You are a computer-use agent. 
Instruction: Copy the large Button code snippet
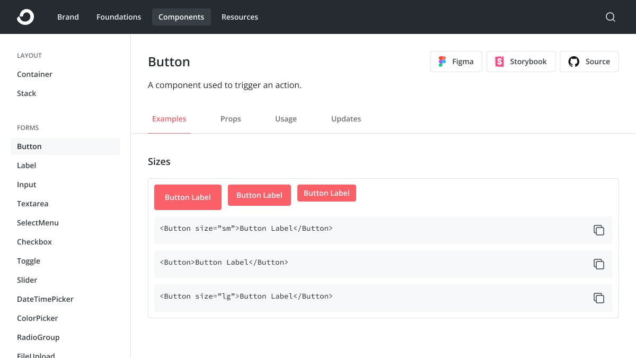599,298
